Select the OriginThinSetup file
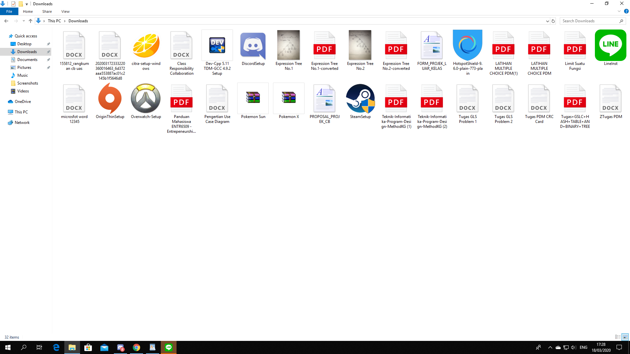Screen dimensions: 630x354 click(110, 101)
